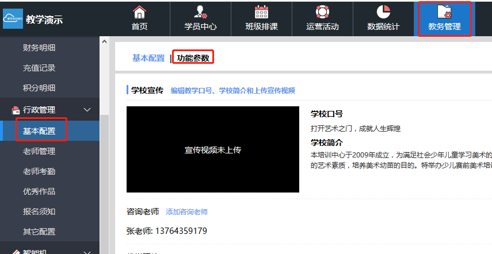This screenshot has width=492, height=254.
Task: Select 优秀作品 sidebar item
Action: (39, 191)
